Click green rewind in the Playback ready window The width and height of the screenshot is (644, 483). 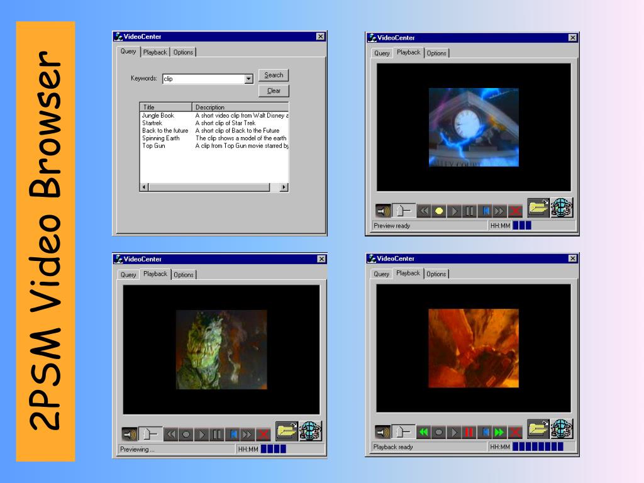pyautogui.click(x=423, y=431)
